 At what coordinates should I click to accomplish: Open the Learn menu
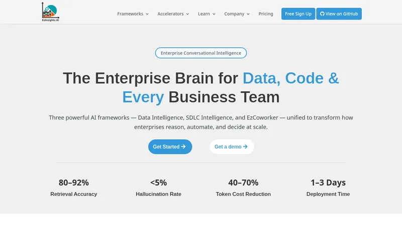click(x=207, y=14)
